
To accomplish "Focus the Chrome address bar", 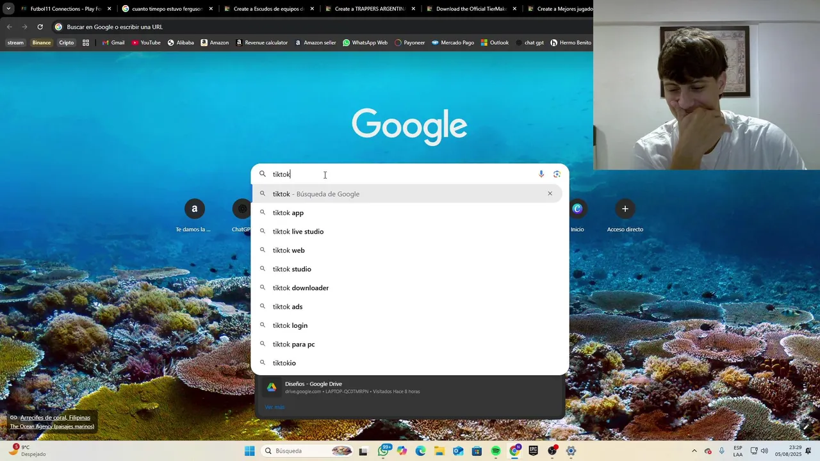I will point(320,27).
